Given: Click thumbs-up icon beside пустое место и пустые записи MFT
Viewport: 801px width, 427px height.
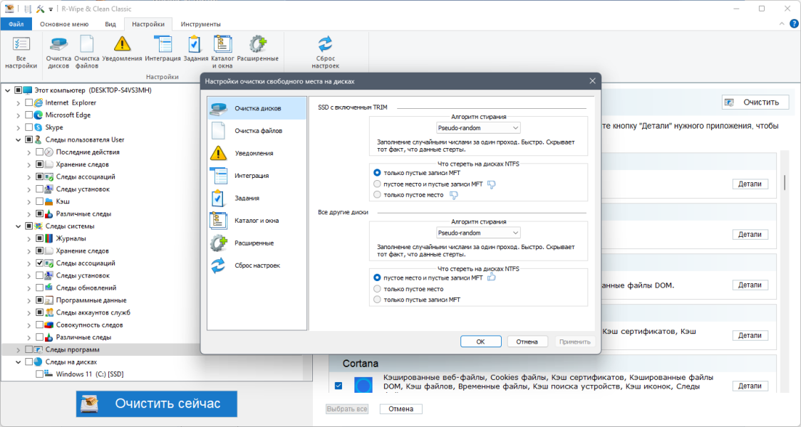Looking at the screenshot, I should pyautogui.click(x=492, y=277).
